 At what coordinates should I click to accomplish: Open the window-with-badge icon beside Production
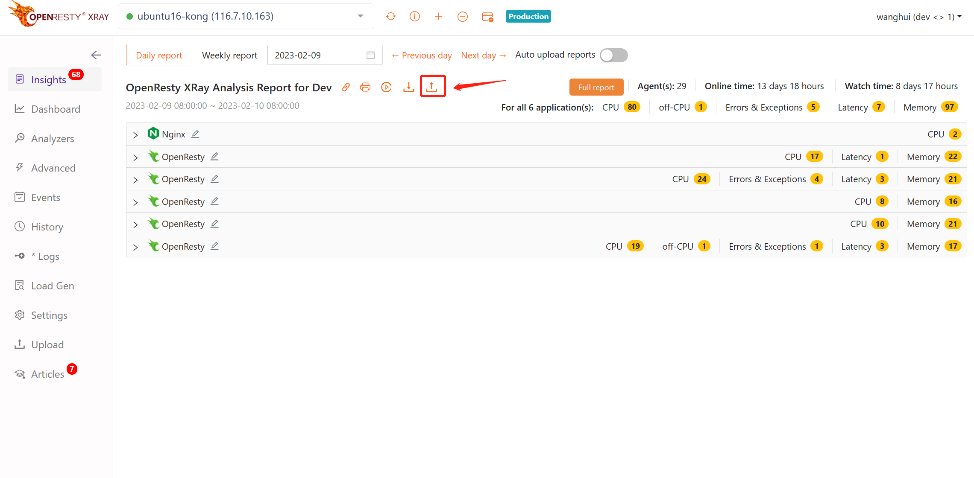point(487,17)
